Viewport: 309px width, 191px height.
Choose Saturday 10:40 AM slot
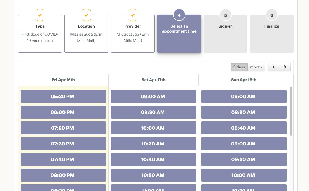click(x=153, y=159)
